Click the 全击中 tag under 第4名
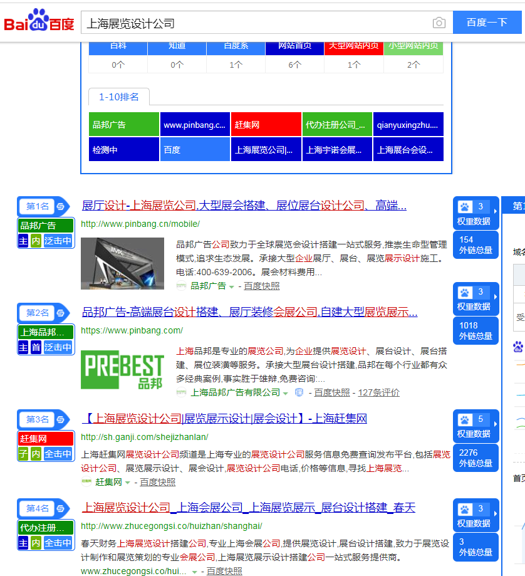Viewport: 525px width, 576px height. click(x=58, y=543)
